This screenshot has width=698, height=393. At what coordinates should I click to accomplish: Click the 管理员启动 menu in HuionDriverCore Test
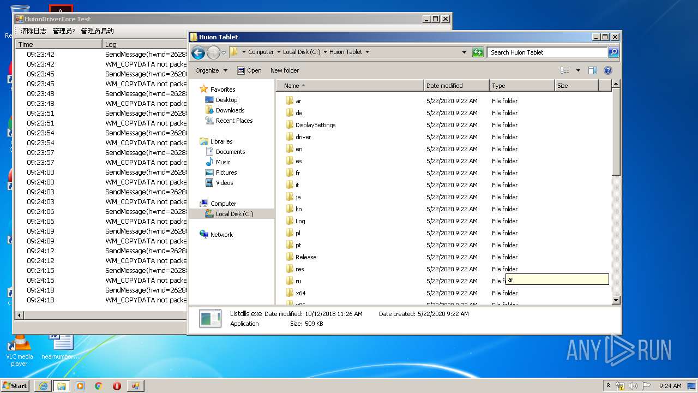[98, 31]
